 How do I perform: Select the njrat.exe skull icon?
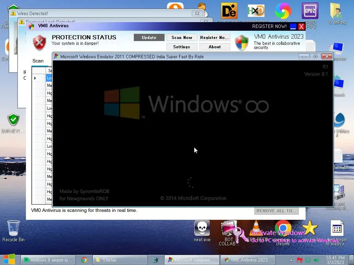tap(202, 231)
